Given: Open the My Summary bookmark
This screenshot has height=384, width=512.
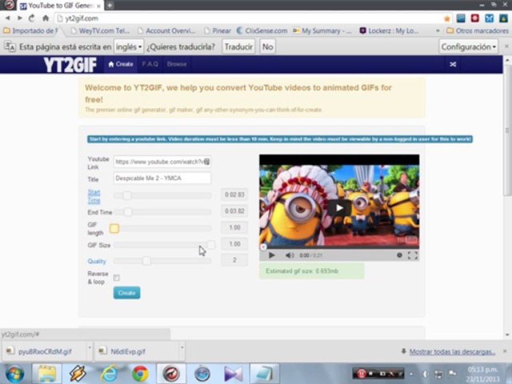Looking at the screenshot, I should coord(322,31).
